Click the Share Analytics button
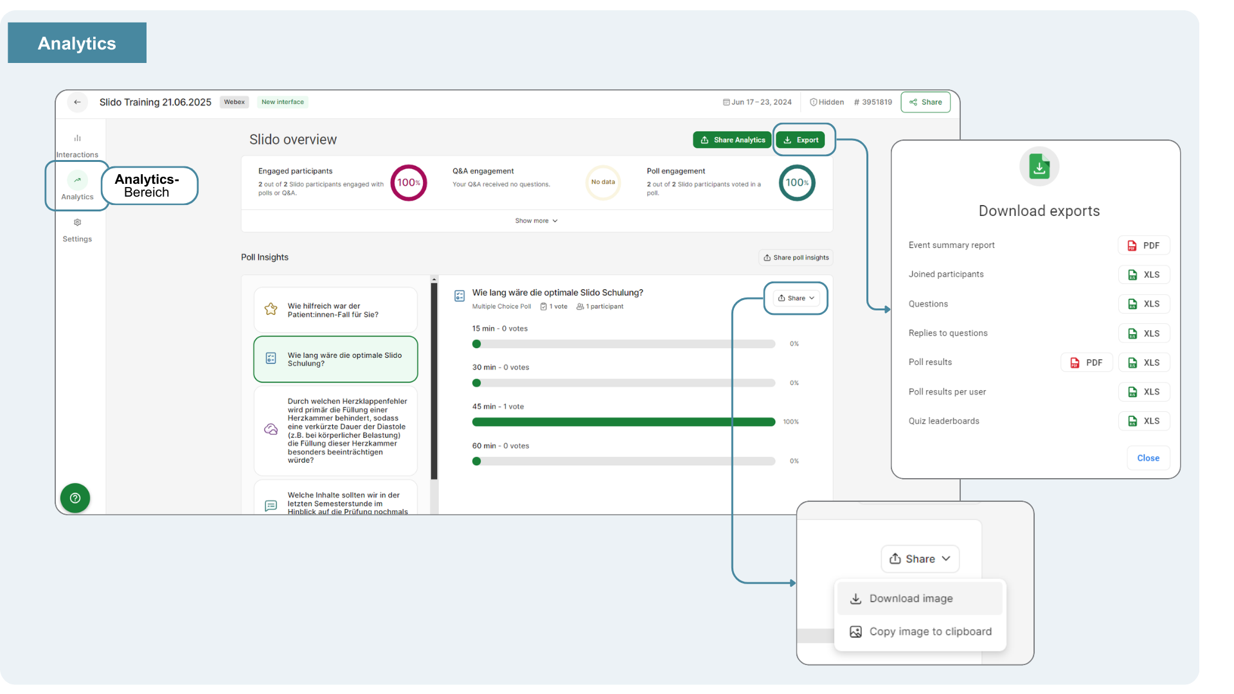 732,140
